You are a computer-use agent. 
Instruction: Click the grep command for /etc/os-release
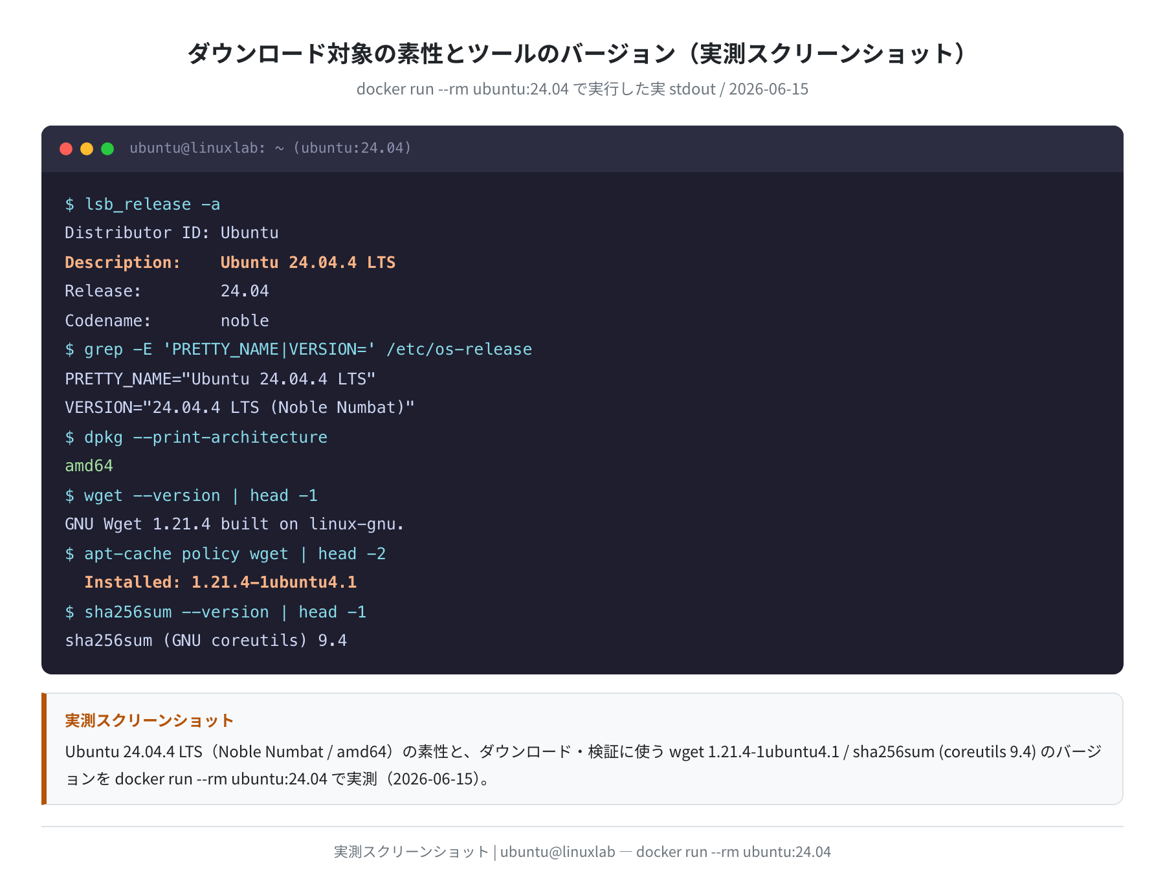tap(298, 350)
